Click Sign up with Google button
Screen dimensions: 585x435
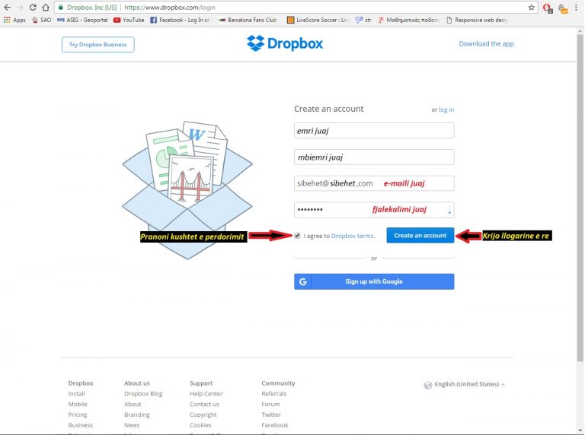tap(374, 281)
